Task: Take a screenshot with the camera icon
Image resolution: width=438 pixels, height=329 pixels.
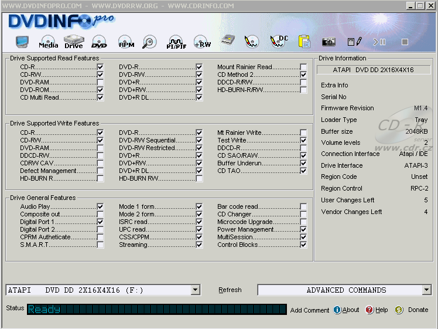Action: pos(328,42)
